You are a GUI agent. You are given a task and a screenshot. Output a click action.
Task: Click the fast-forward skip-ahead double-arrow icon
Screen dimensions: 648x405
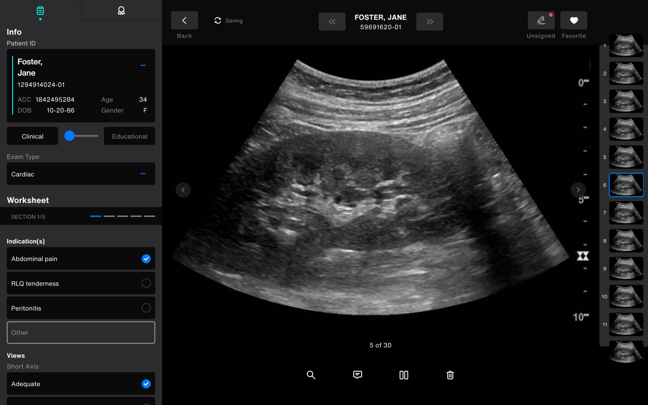coord(430,22)
